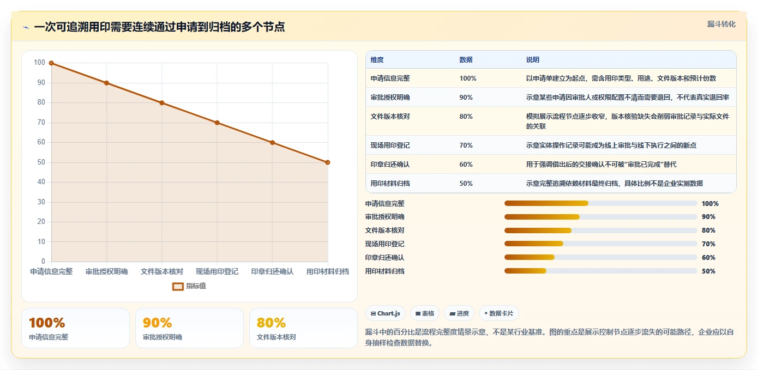Click the 审批授权明确 progress bar
Image resolution: width=758 pixels, height=370 pixels.
(600, 217)
